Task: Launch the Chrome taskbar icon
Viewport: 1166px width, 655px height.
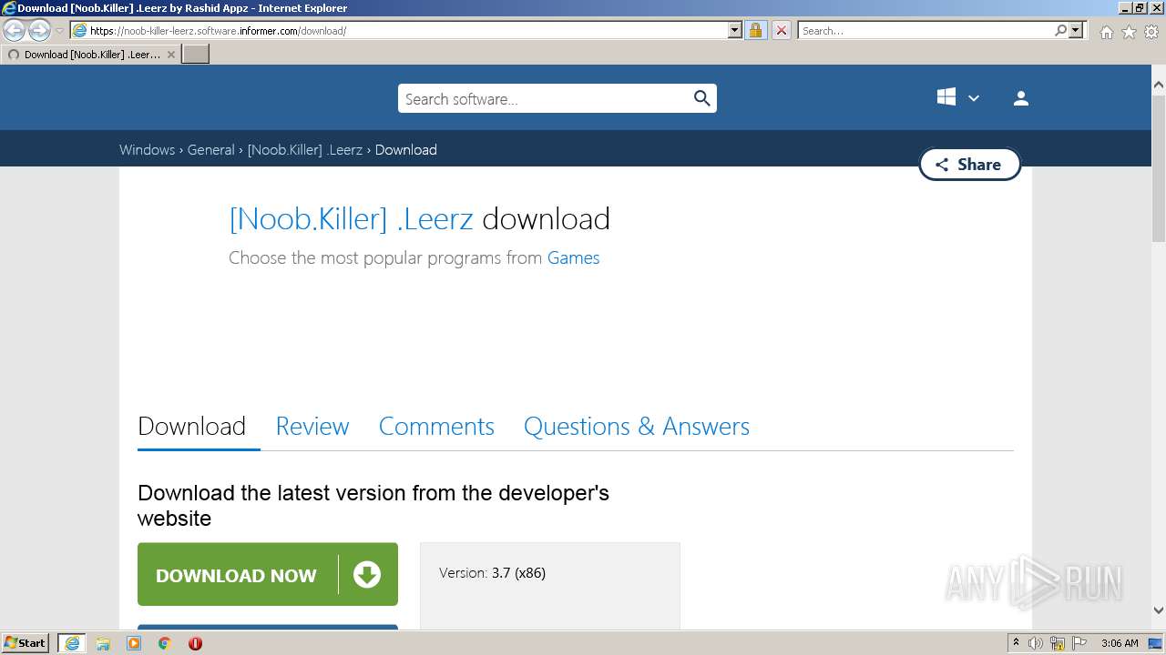Action: pyautogui.click(x=165, y=643)
